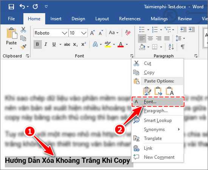The height and width of the screenshot is (170, 208).
Task: Click the Format Painter brush icon
Action: [23, 47]
